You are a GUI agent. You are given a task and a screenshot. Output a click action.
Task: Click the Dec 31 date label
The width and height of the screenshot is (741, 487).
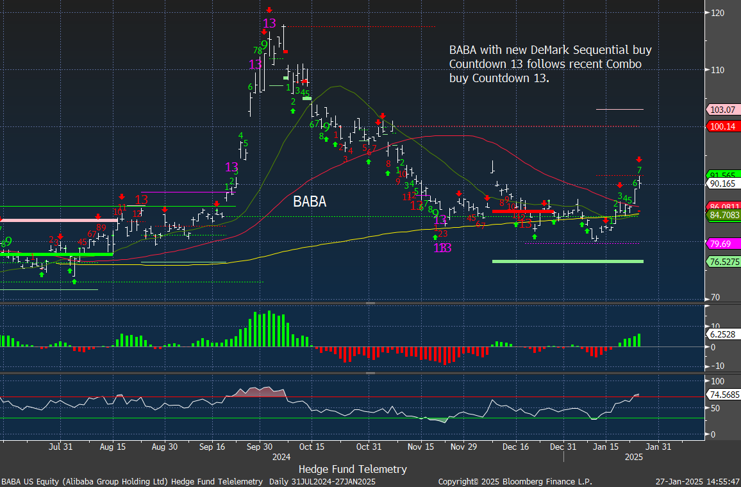563,447
